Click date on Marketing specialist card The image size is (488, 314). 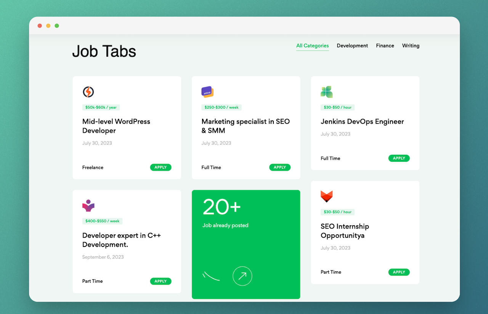(x=216, y=143)
